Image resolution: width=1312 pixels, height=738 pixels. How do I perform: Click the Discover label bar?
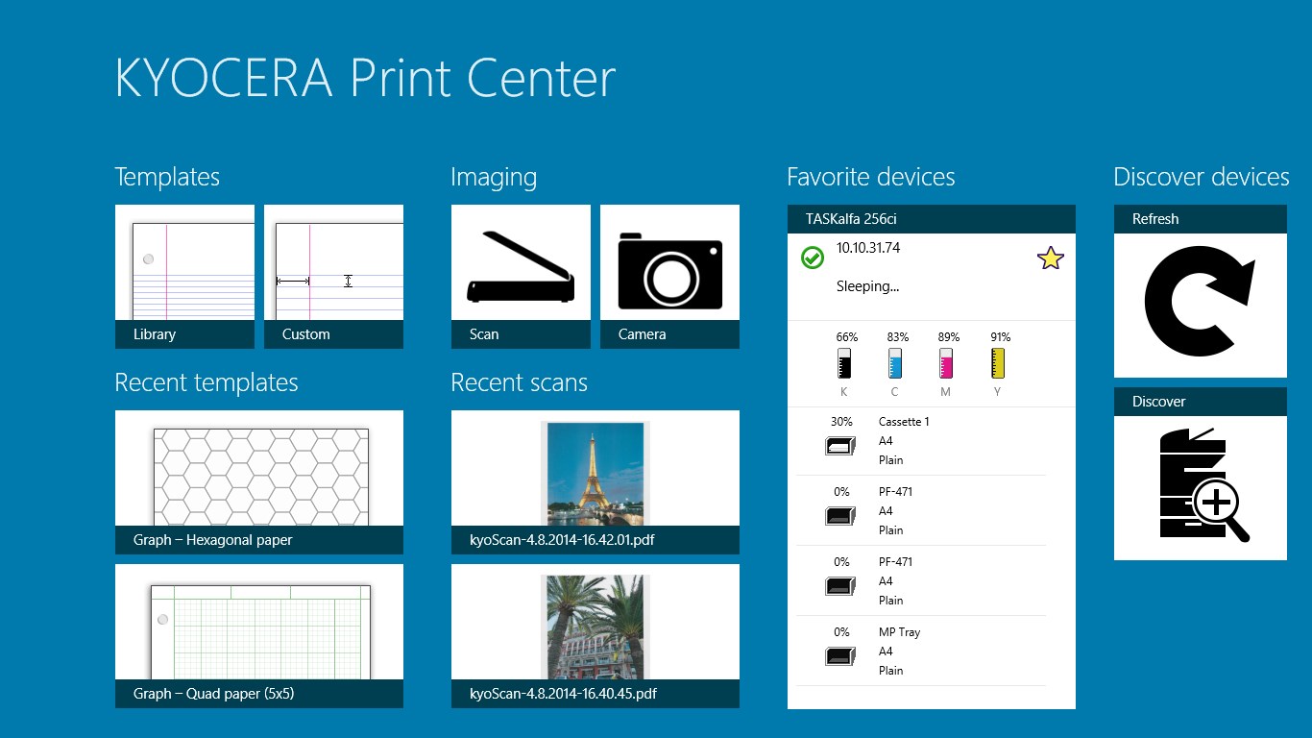[1201, 402]
